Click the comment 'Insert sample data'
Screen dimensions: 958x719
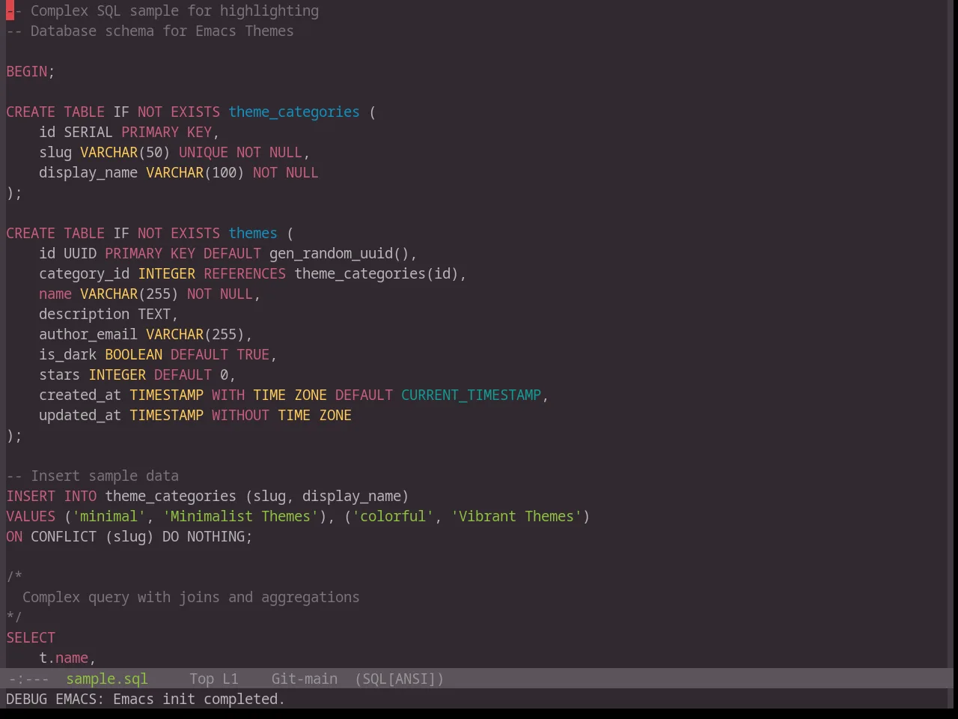(93, 476)
